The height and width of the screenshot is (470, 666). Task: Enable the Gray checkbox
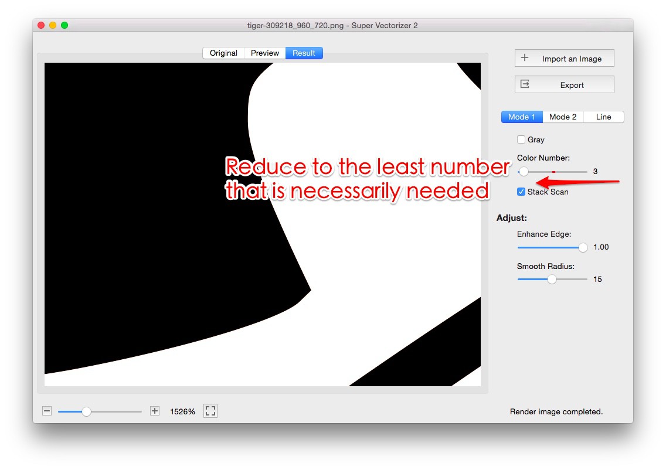click(521, 139)
